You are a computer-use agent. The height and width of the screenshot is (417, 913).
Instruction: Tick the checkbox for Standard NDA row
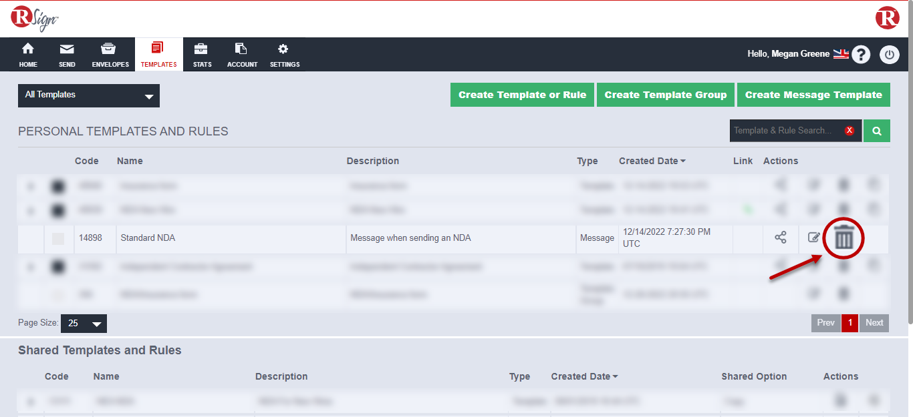[59, 238]
